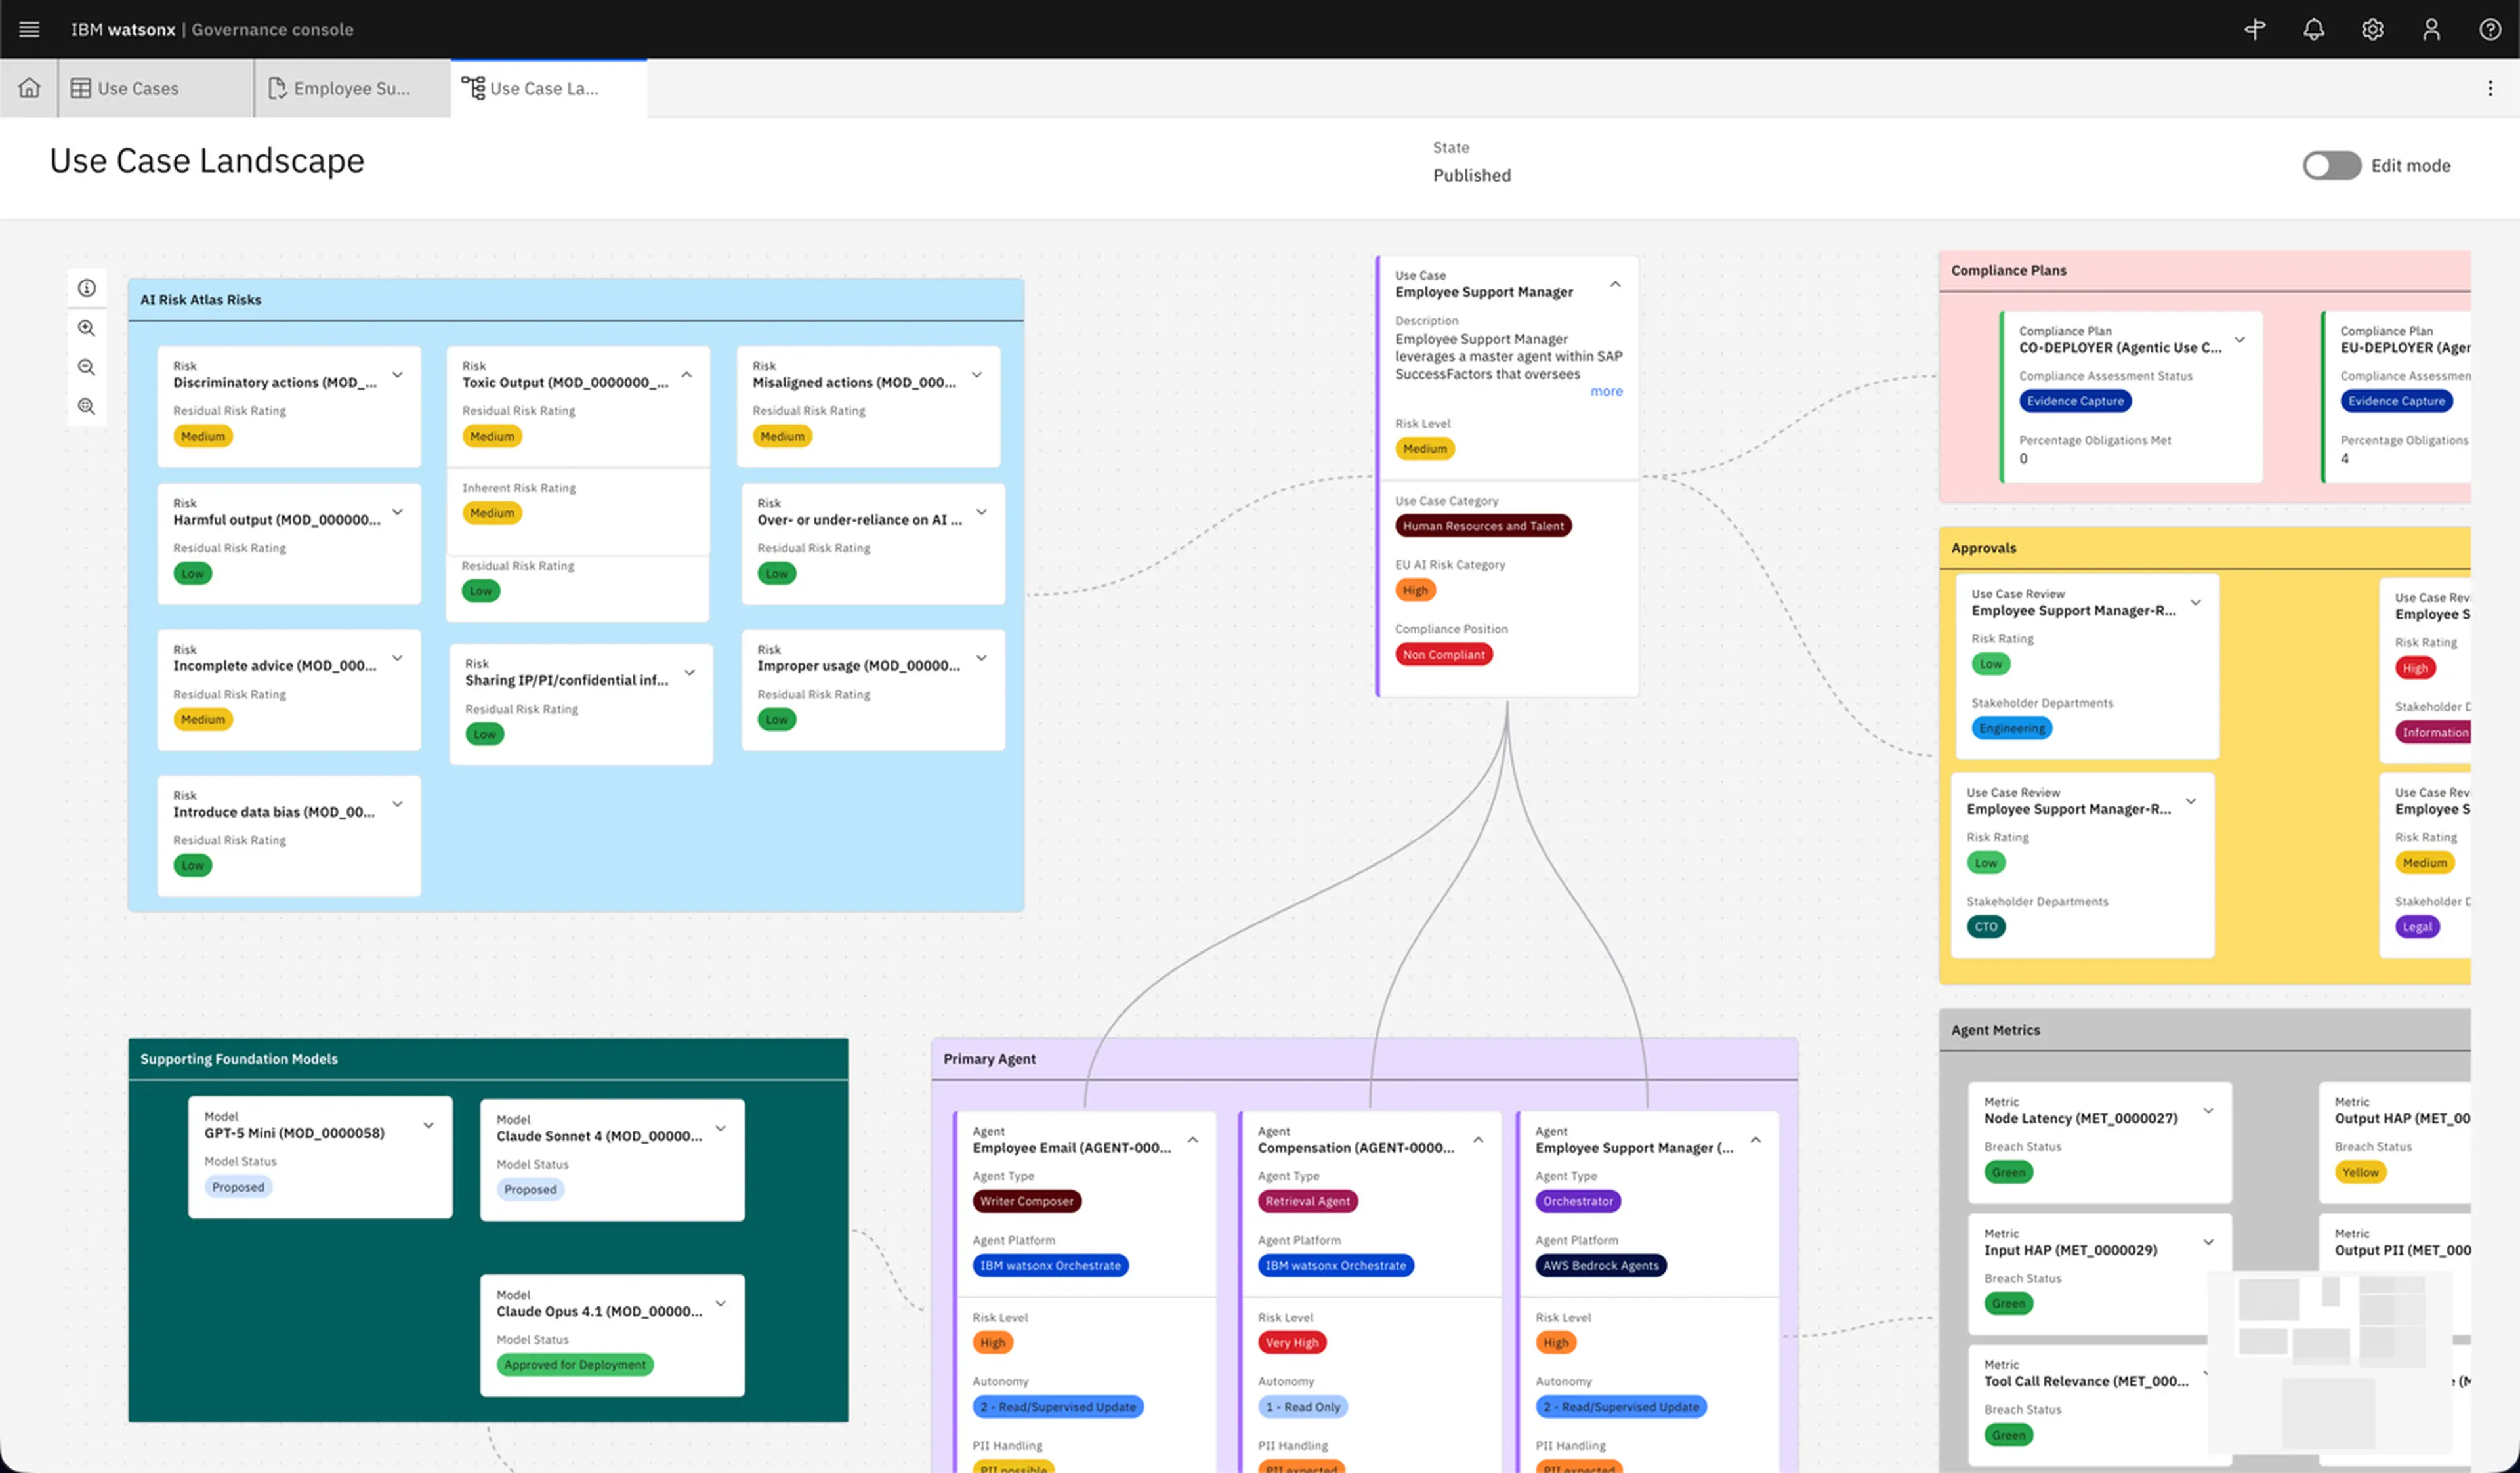Click the signpost icon in header
This screenshot has height=1473, width=2520.
2254,29
